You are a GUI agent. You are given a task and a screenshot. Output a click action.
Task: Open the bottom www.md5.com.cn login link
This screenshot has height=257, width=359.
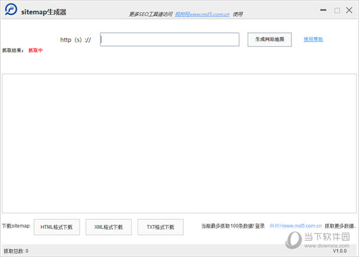click(x=296, y=226)
